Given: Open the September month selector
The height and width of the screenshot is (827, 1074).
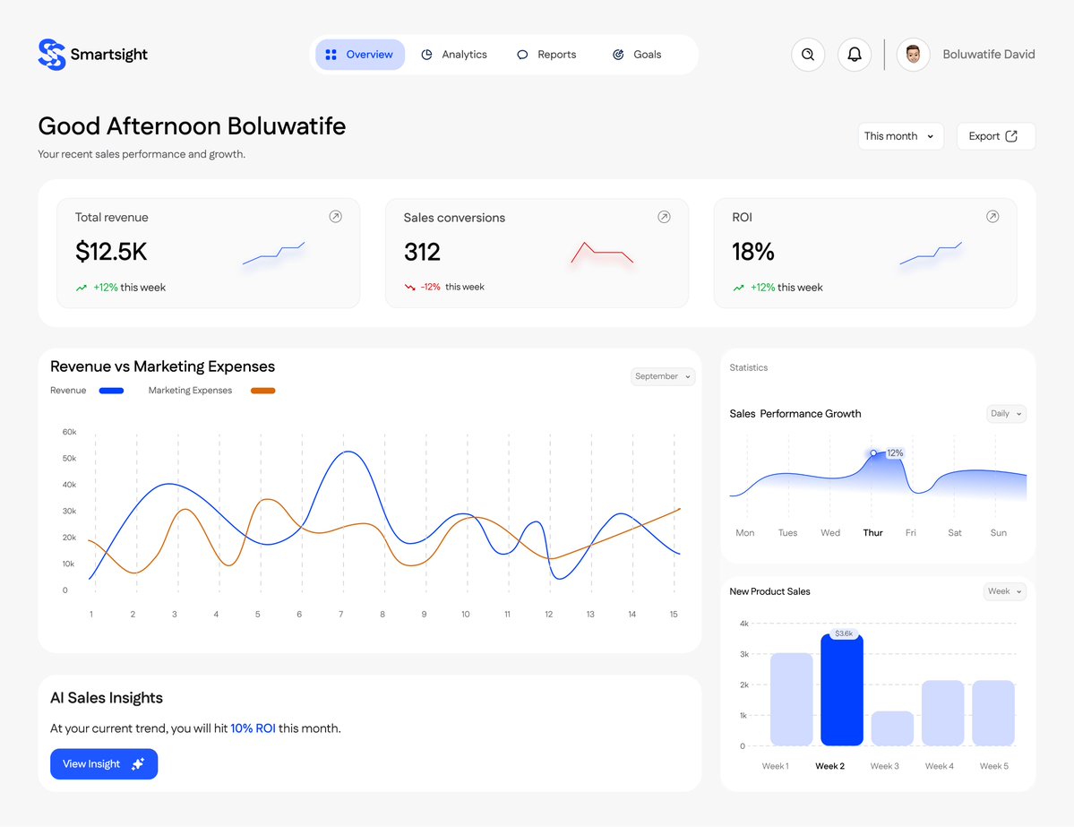Looking at the screenshot, I should tap(663, 376).
